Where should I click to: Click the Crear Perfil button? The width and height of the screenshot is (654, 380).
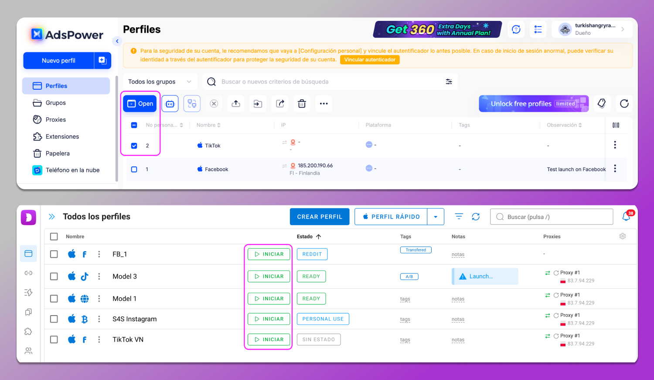(x=320, y=217)
